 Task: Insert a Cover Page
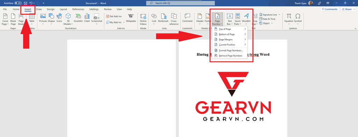click(x=5, y=19)
